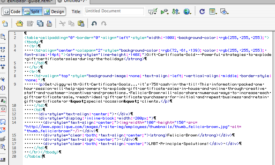Click the Paste clipboard icon
The image size is (275, 165).
tap(80, 24)
